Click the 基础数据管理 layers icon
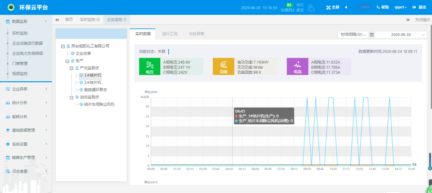Screen dimensions: 432x193 (x=8, y=130)
